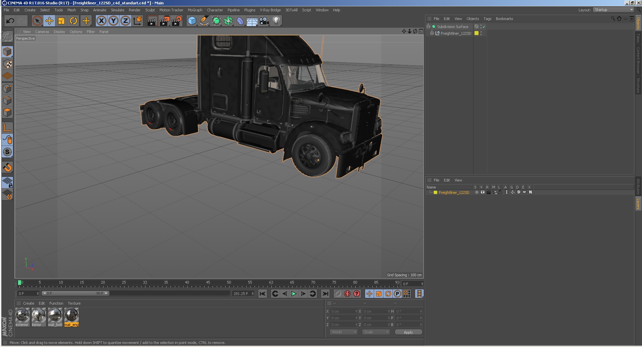Toggle Subdivision Surface green enable checkmark
The height and width of the screenshot is (347, 642).
(x=484, y=27)
